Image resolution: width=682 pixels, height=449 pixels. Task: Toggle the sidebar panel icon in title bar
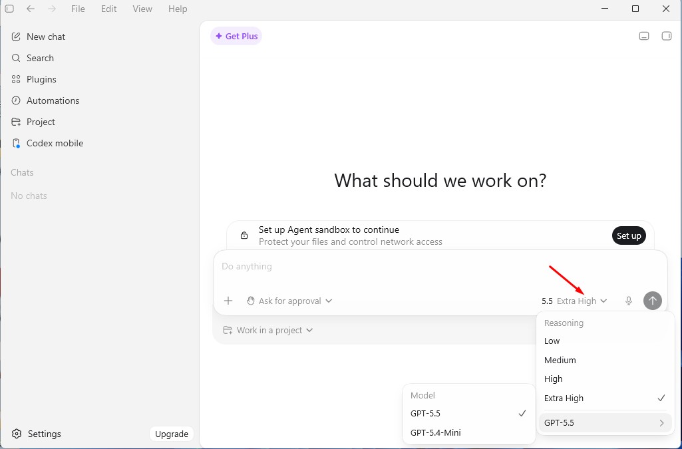pos(9,9)
